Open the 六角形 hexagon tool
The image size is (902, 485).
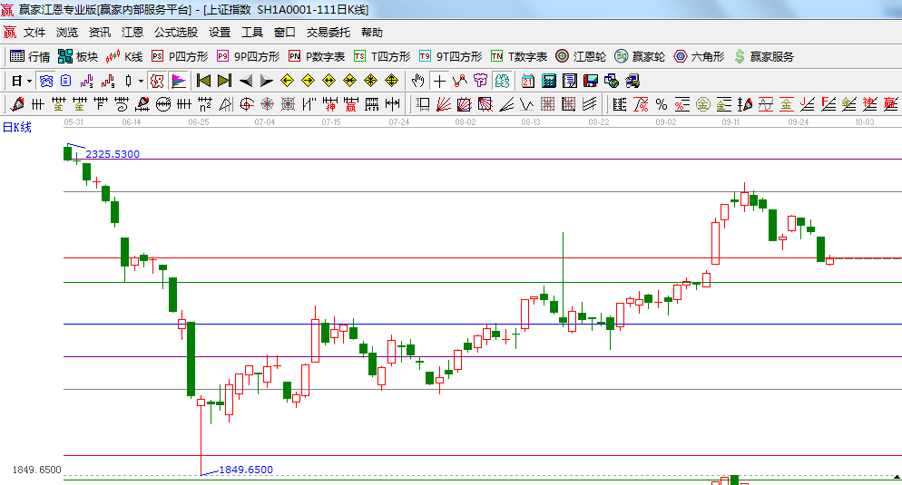pos(699,56)
